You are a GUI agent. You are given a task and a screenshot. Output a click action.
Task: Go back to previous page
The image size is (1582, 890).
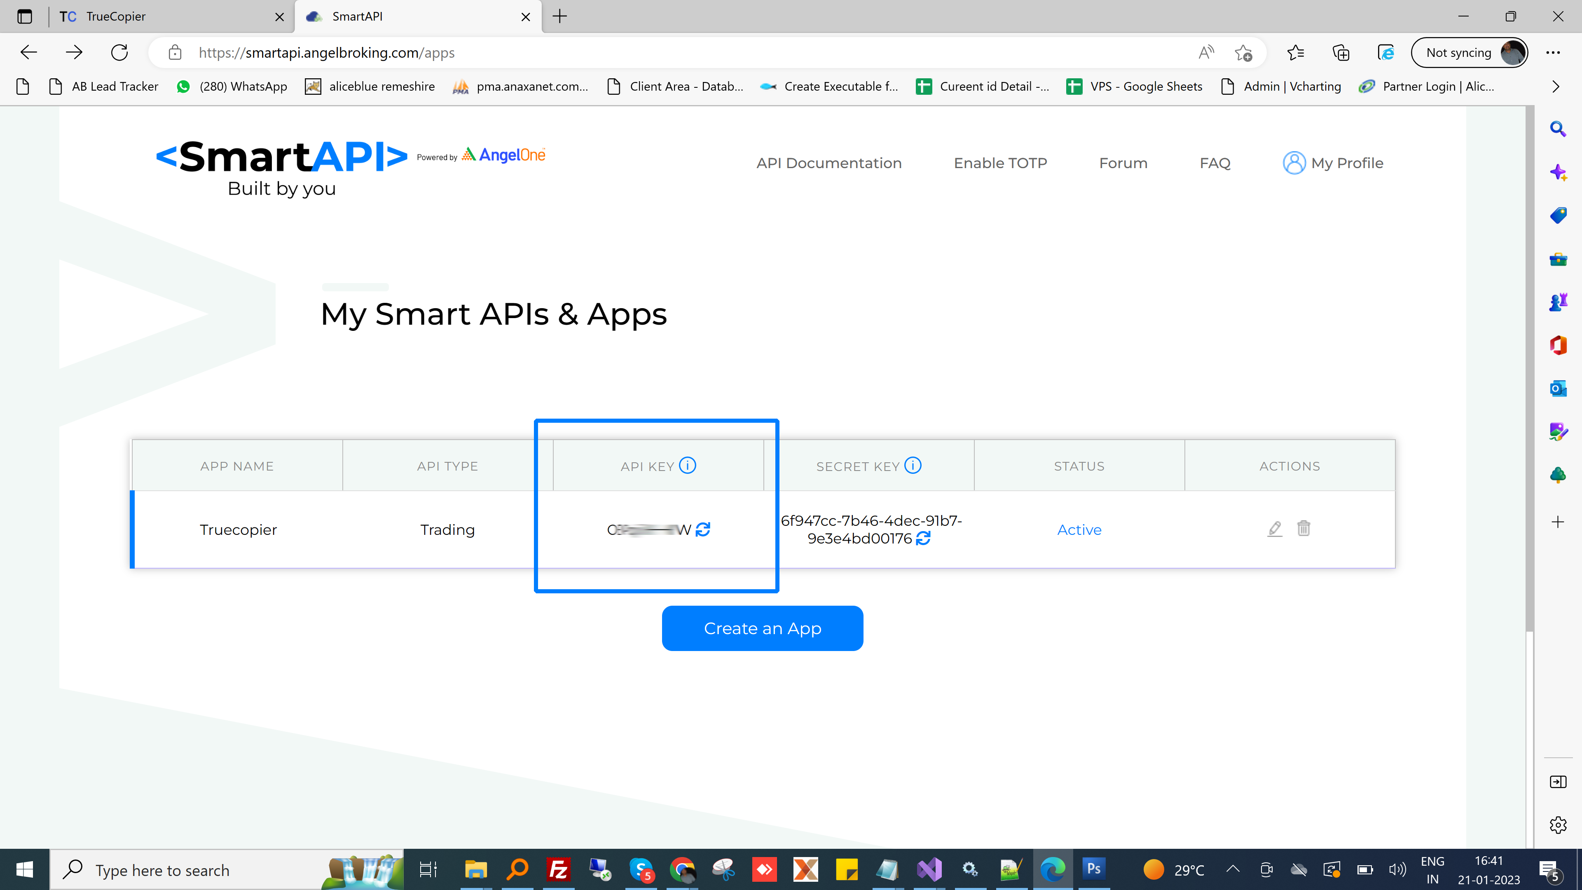coord(29,53)
